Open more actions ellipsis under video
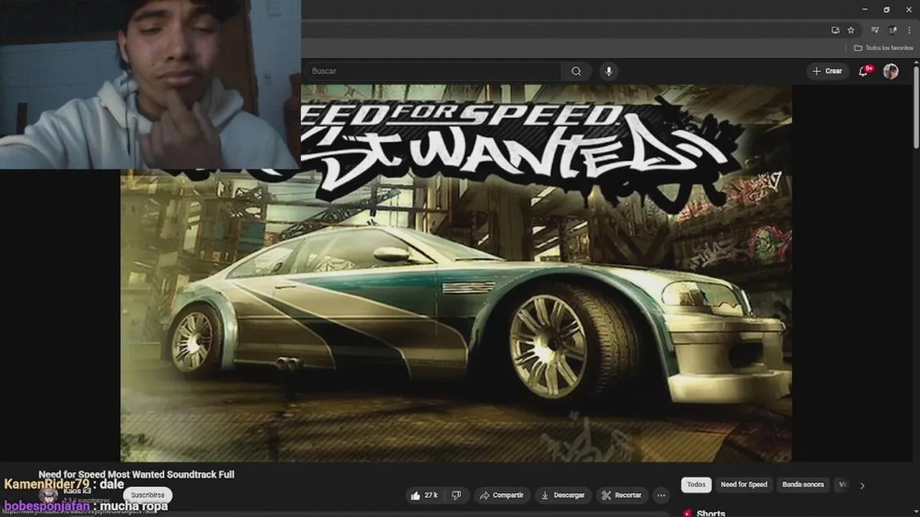The image size is (920, 517). (661, 495)
